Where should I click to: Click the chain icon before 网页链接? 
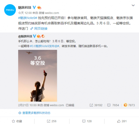32,28
